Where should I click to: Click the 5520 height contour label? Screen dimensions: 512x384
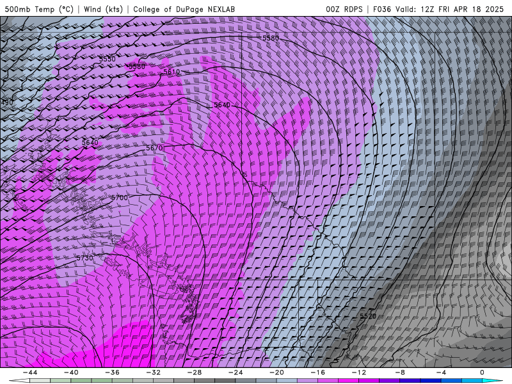[368, 316]
